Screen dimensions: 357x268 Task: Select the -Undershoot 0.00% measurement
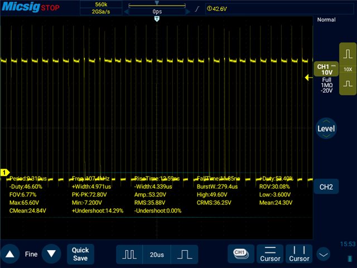(158, 210)
